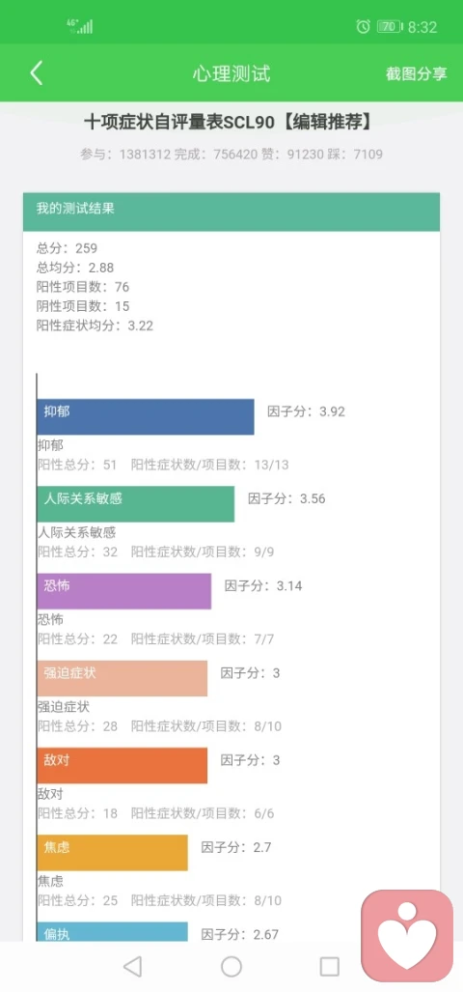Screen dimensions: 463x992
Task: Tap the pink heart floating icon
Action: (407, 936)
